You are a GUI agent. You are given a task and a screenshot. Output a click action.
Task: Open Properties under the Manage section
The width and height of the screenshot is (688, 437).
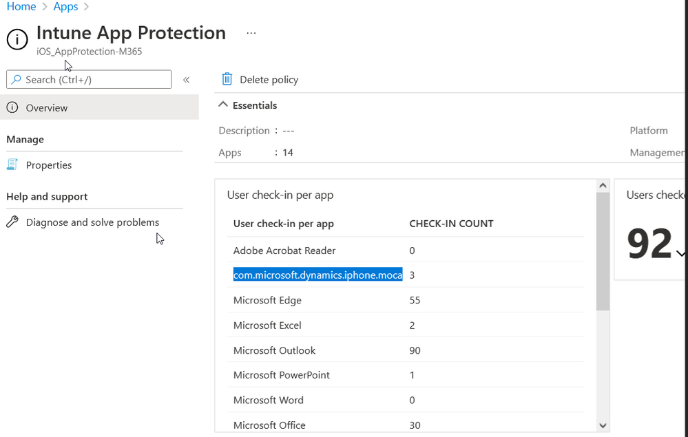point(48,164)
